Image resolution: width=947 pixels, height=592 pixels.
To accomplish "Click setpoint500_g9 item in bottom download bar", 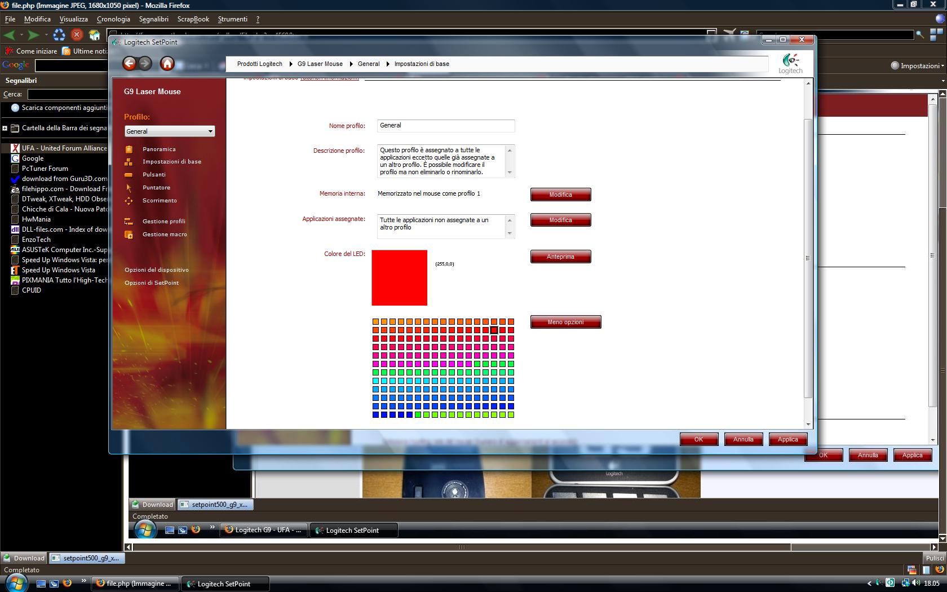I will click(x=87, y=558).
